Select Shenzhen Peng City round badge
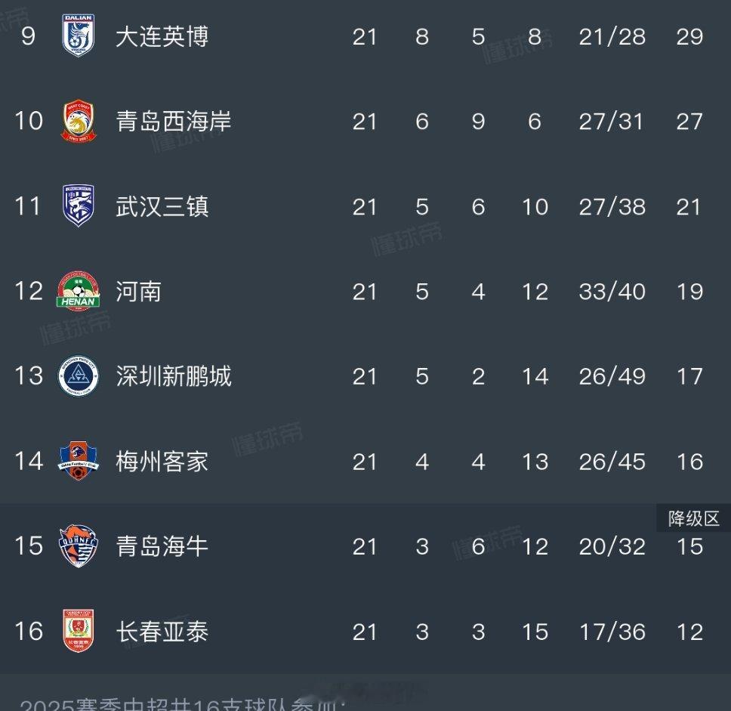The height and width of the screenshot is (711, 731). tap(79, 376)
